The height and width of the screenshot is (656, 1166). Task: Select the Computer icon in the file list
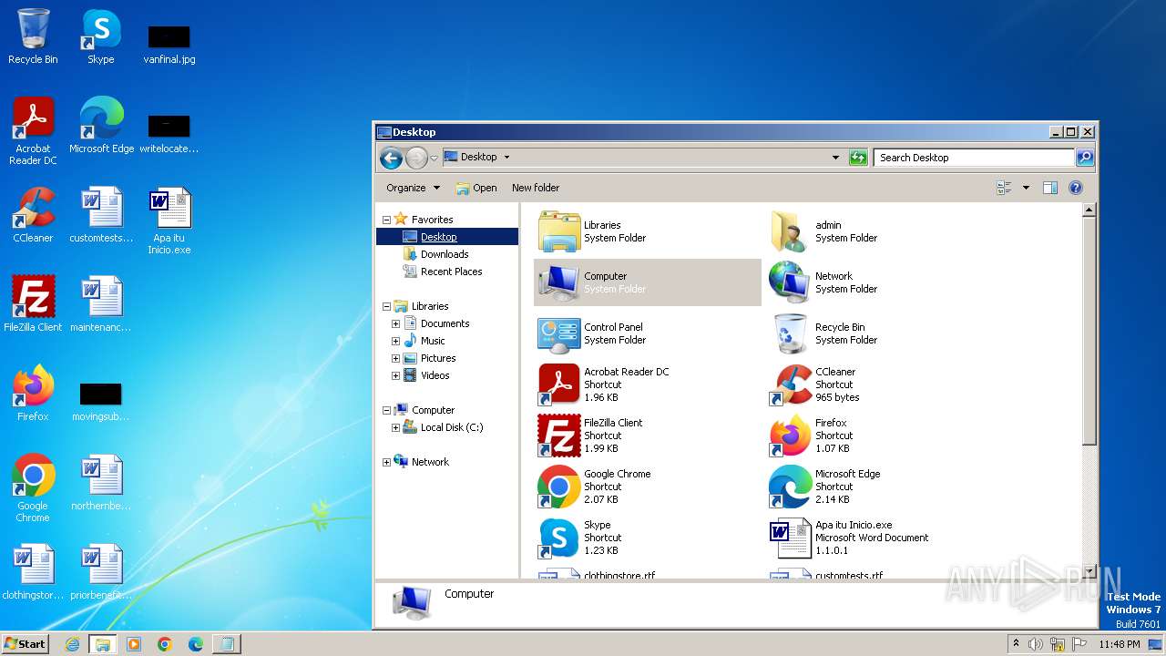[559, 282]
